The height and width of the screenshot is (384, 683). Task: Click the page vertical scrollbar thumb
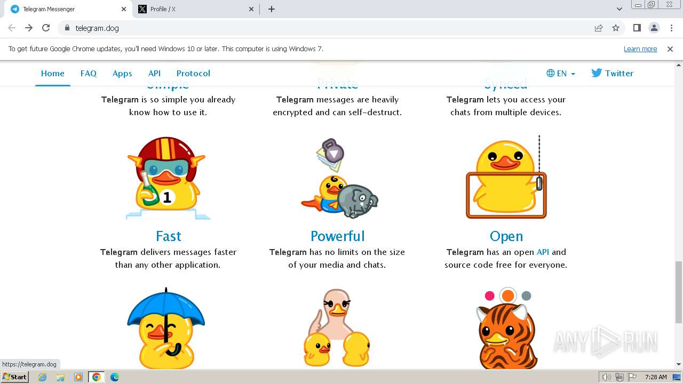pyautogui.click(x=679, y=292)
